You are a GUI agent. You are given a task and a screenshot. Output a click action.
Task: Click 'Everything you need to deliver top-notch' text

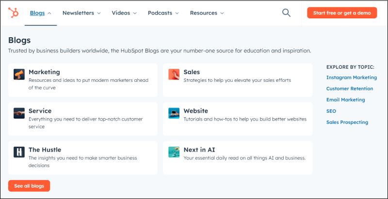(86, 122)
